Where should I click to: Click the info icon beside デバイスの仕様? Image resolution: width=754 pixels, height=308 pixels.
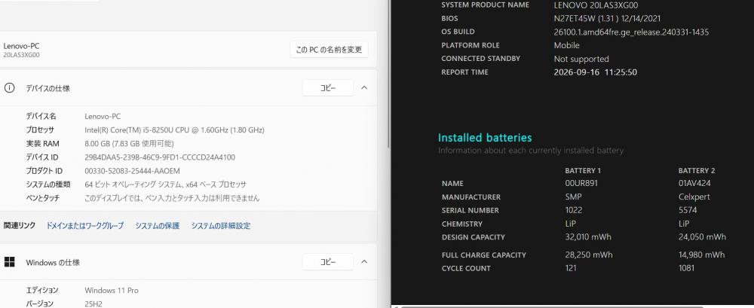click(9, 88)
